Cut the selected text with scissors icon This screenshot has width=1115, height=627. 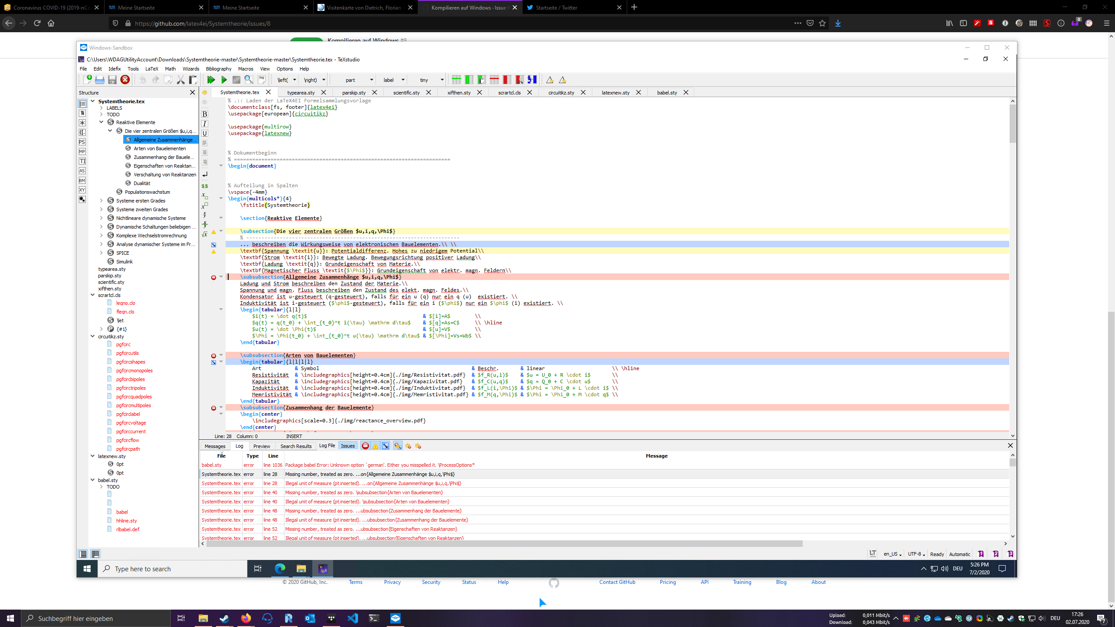pos(180,80)
